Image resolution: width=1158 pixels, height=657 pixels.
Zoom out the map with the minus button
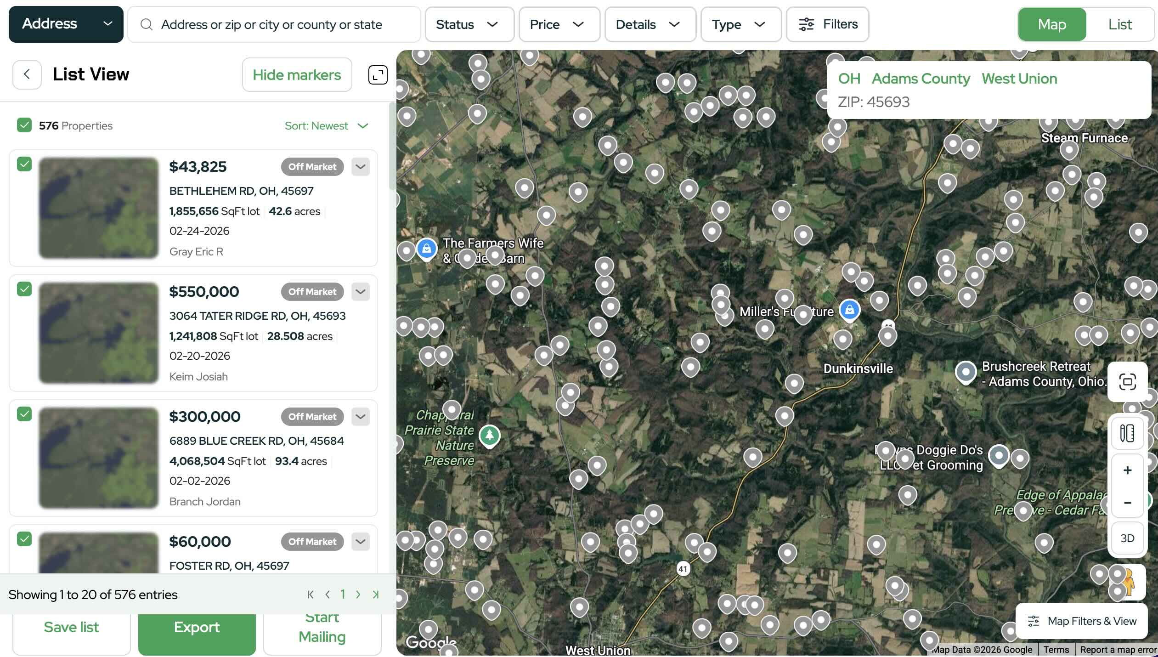(1127, 503)
